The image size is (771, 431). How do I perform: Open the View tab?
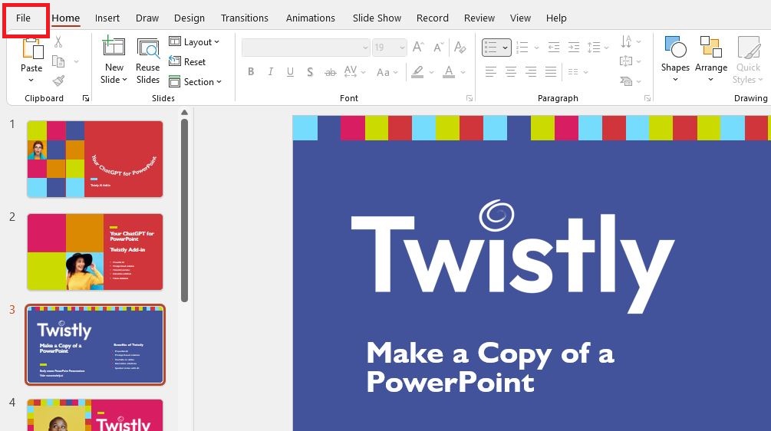click(x=520, y=18)
